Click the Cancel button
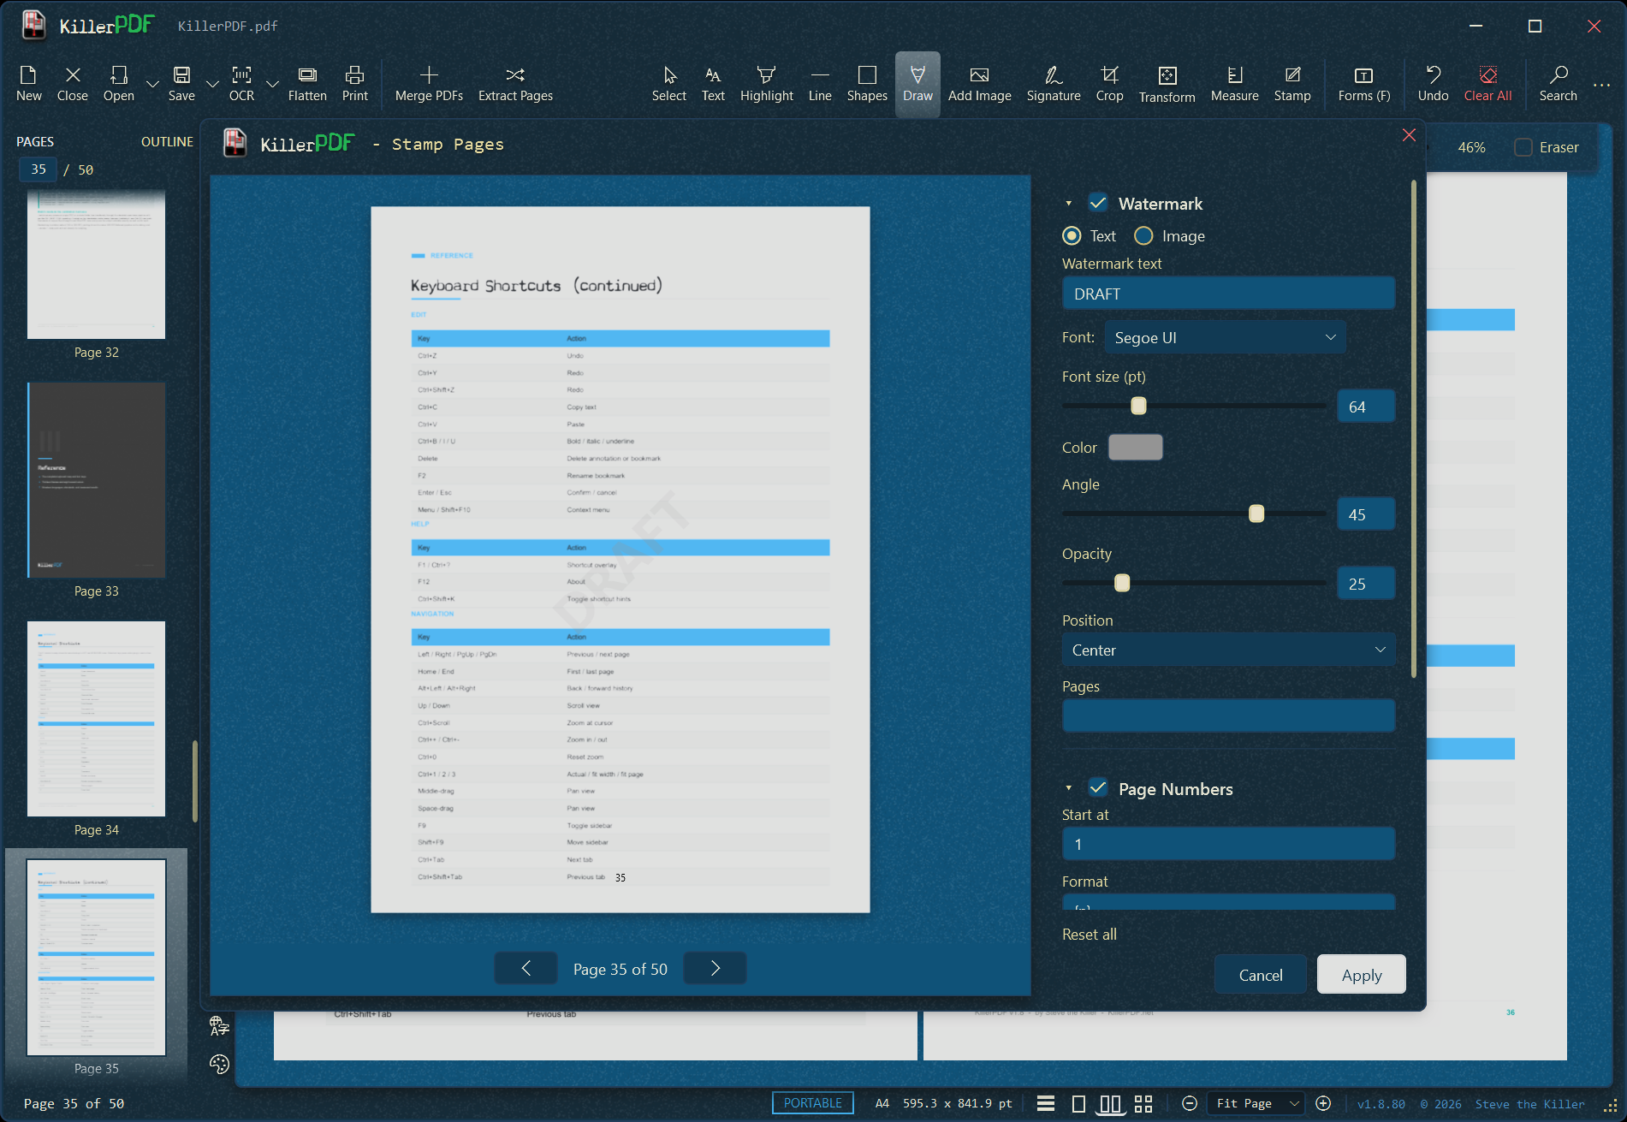The height and width of the screenshot is (1122, 1627). coord(1261,975)
